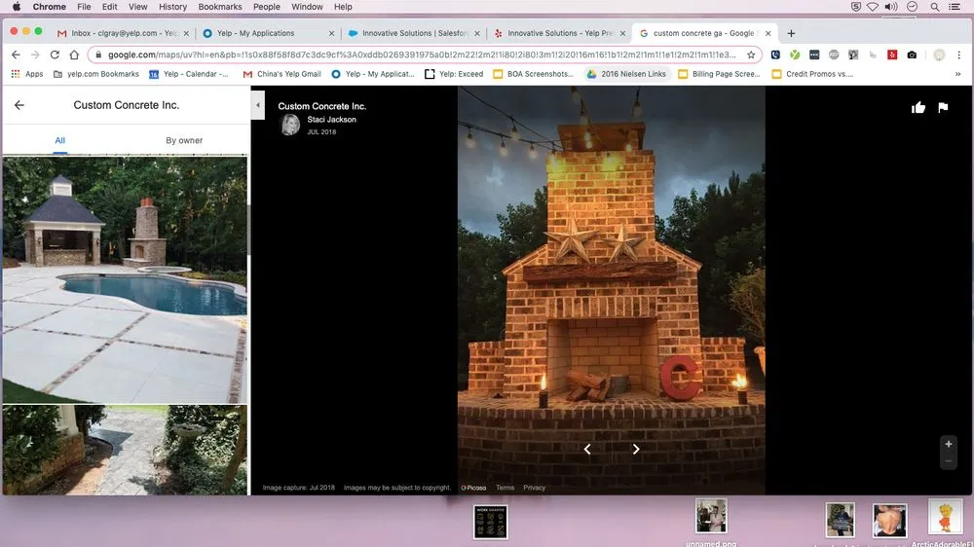Open a new Chrome tab
974x547 pixels.
[x=791, y=33]
